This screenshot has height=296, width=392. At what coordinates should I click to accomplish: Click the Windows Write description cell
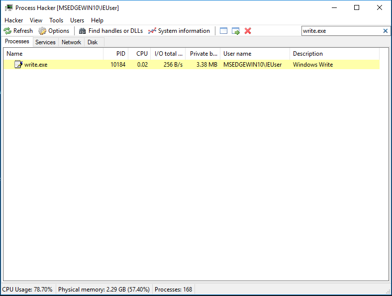pyautogui.click(x=313, y=65)
